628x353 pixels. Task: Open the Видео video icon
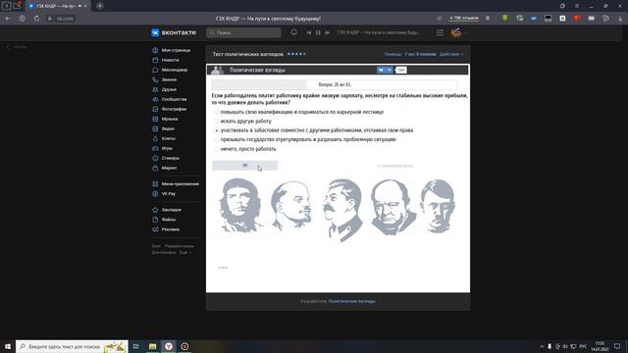point(155,128)
